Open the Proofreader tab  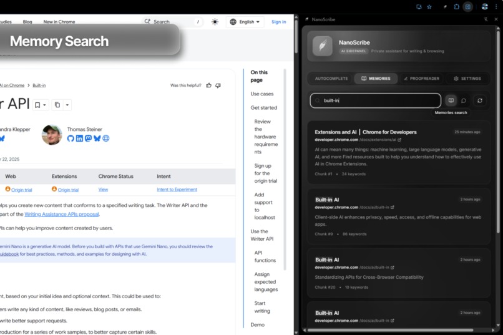point(421,79)
